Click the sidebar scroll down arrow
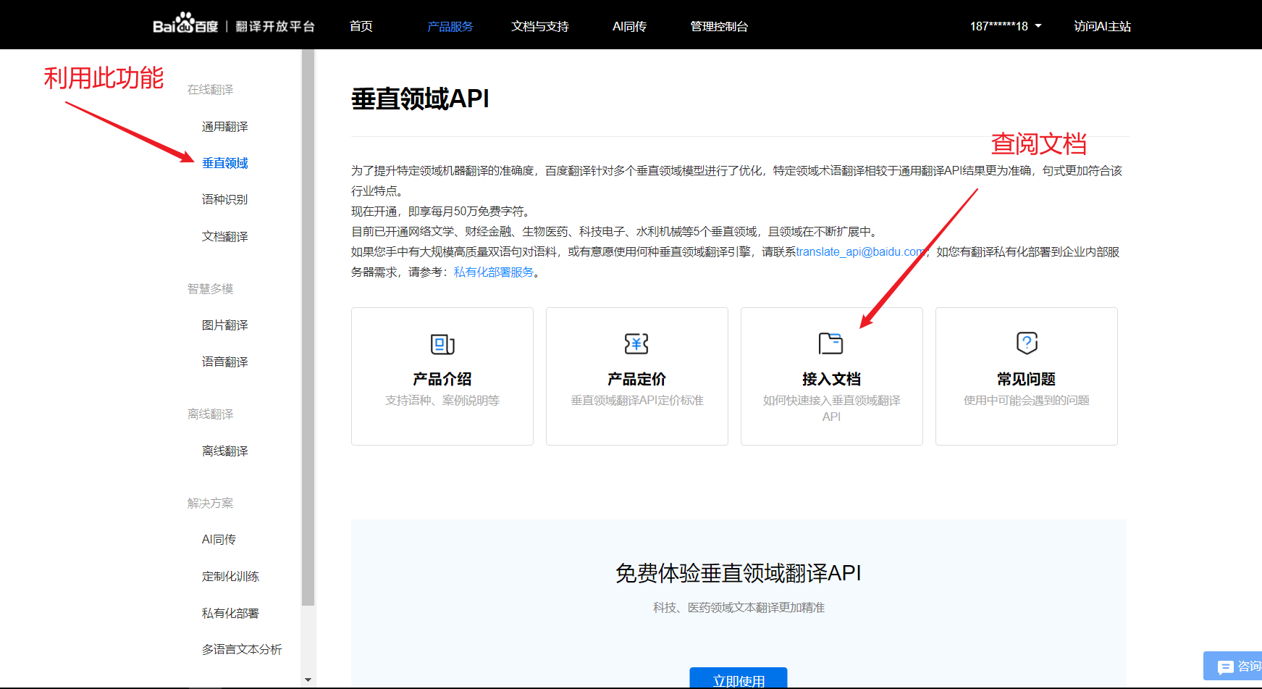Screen dimensions: 1262x689 (308, 680)
